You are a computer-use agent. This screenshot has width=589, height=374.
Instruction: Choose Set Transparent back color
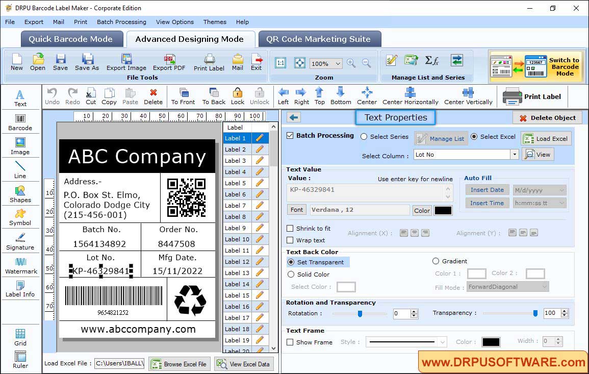[x=291, y=262]
